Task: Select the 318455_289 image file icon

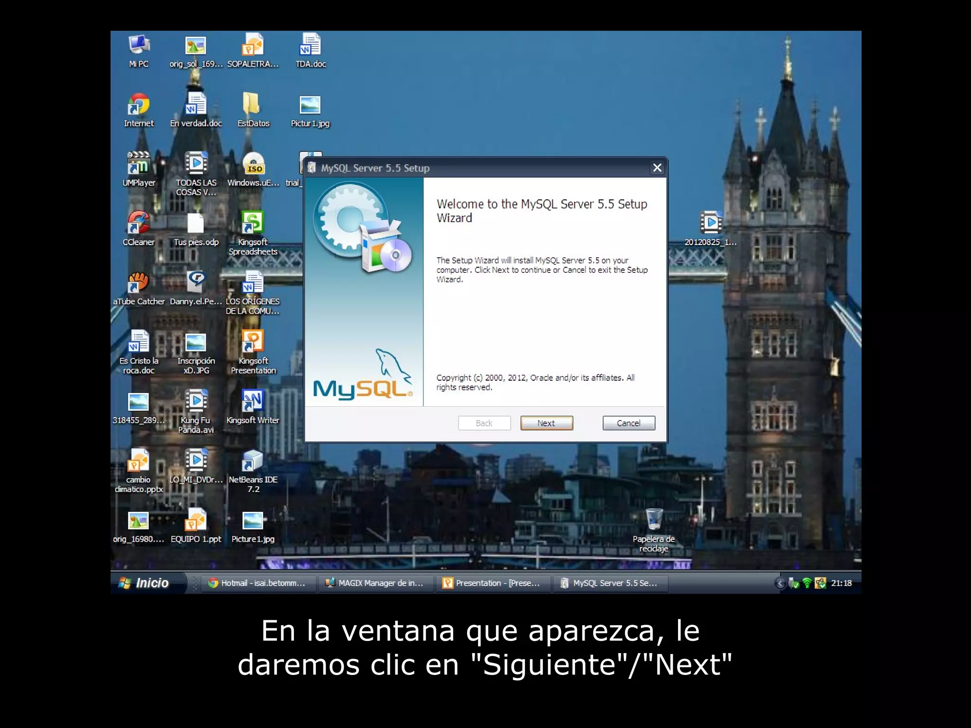Action: click(x=139, y=408)
